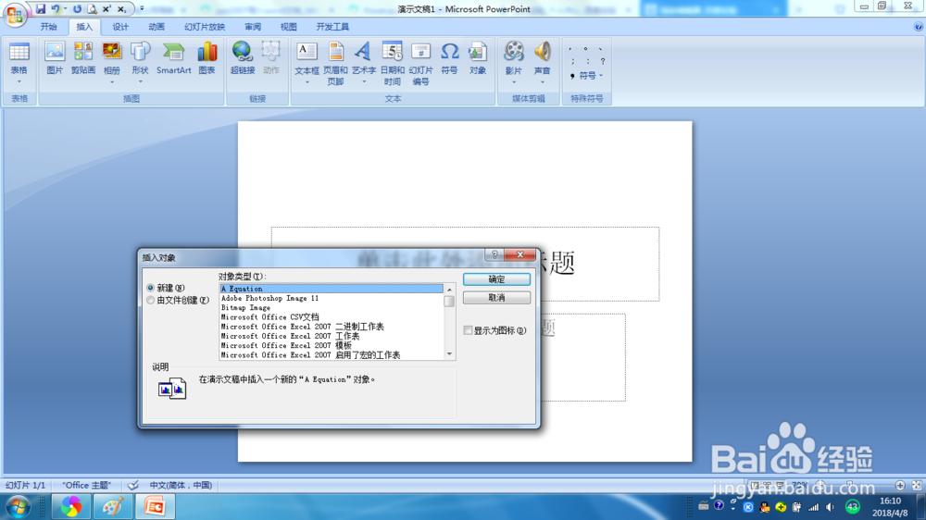The width and height of the screenshot is (926, 520).
Task: Select 'Excel 2007 启用了宏的工作表' list entry
Action: click(332, 354)
